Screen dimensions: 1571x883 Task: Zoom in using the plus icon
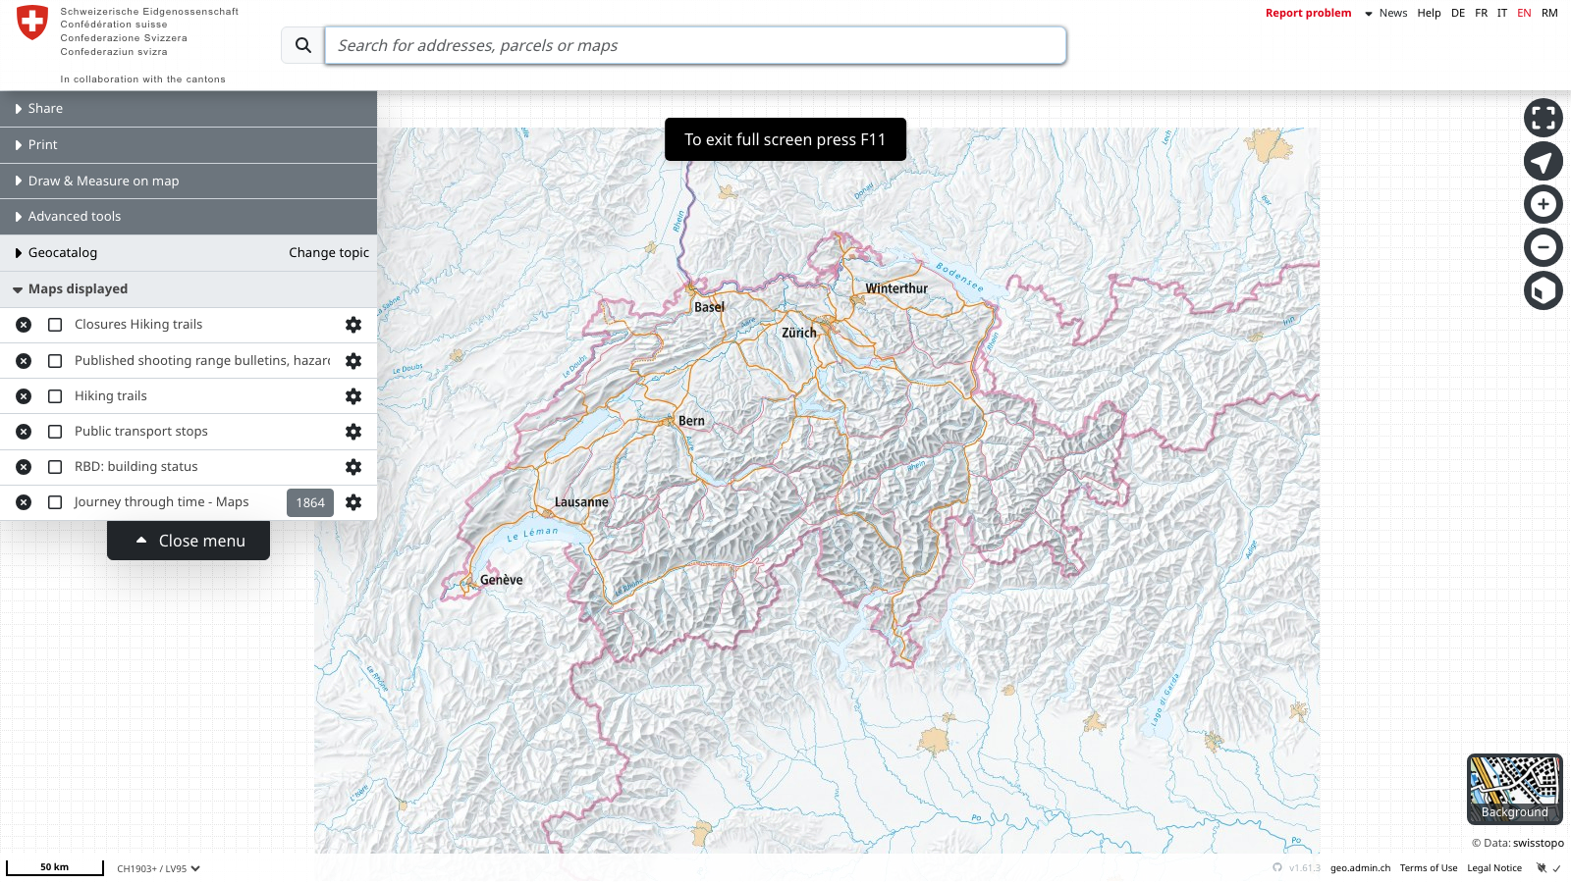(x=1544, y=204)
